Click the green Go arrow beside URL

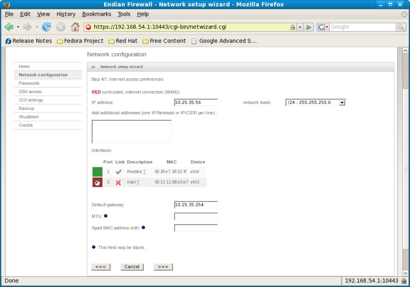[309, 27]
